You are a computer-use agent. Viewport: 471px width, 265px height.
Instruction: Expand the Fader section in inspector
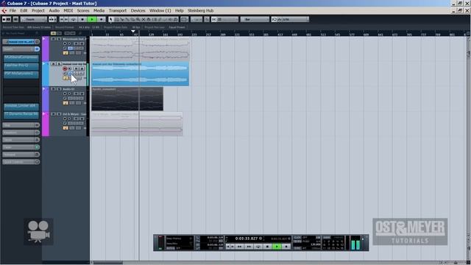(18, 147)
